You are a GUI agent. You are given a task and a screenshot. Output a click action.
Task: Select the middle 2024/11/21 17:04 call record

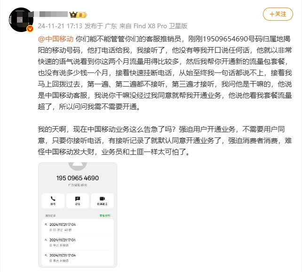click(x=78, y=242)
